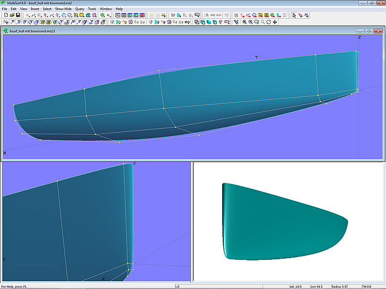Click the pan view cross-arrows icon

click(275, 22)
